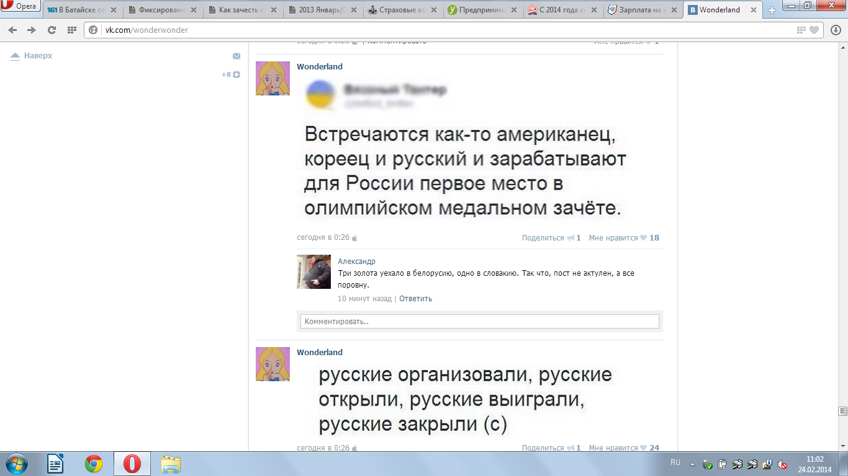Like the post with 18 likes

[624, 238]
